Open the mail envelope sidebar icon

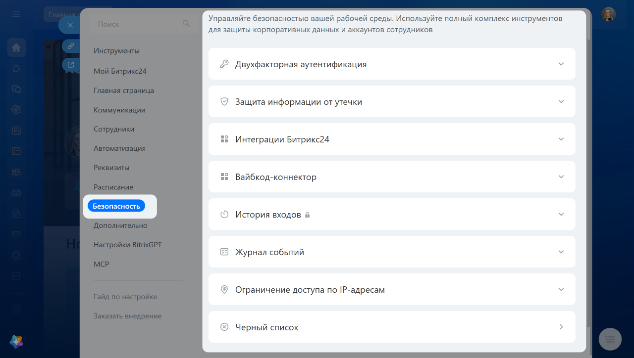point(16,234)
